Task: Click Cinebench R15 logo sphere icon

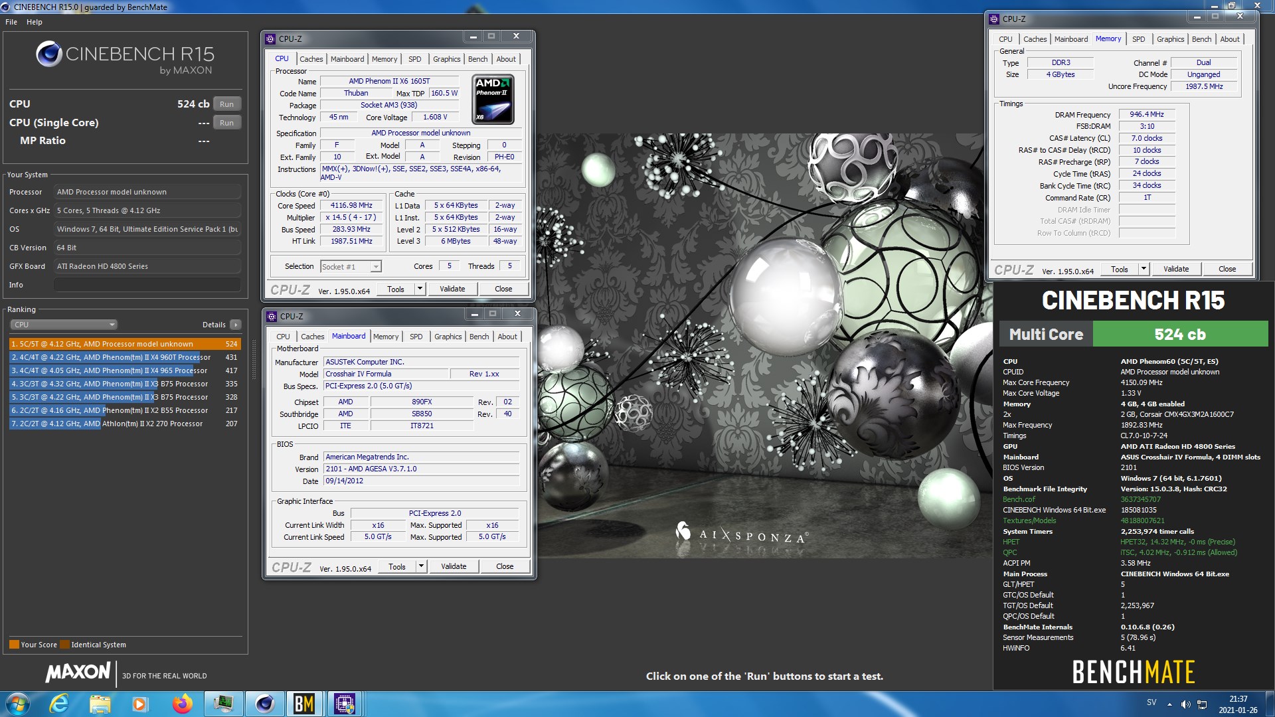Action: tap(49, 54)
